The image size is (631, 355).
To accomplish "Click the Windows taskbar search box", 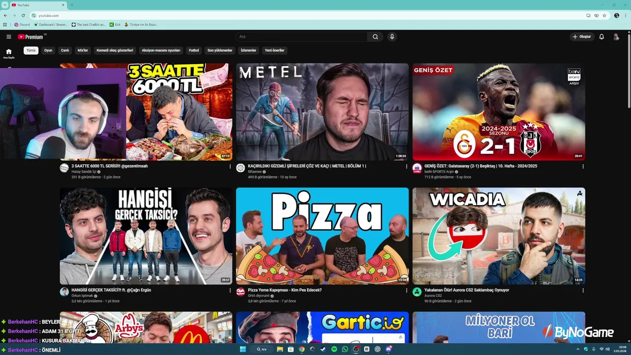I will point(262,349).
